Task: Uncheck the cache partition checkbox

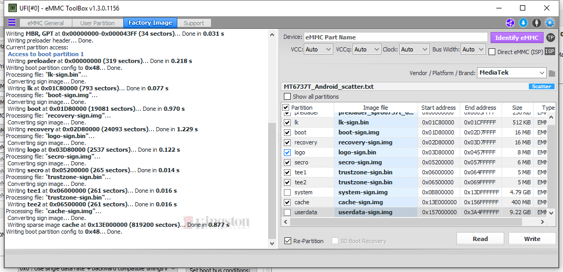Action: pyautogui.click(x=287, y=202)
